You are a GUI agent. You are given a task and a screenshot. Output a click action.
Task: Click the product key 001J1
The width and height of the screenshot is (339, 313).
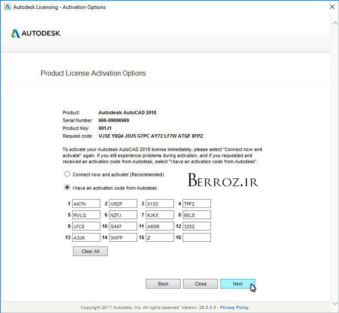pyautogui.click(x=105, y=128)
